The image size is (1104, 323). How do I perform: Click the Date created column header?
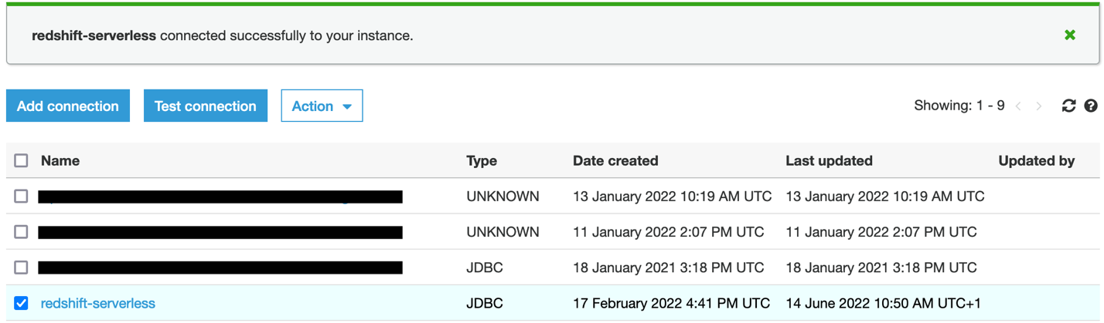pos(615,161)
